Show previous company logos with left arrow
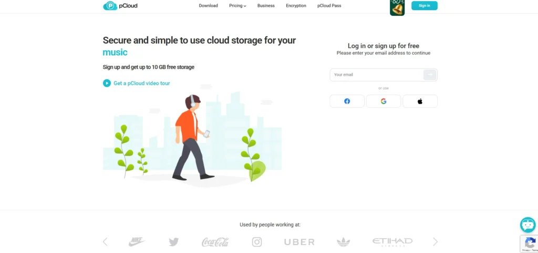The image size is (538, 253). pyautogui.click(x=105, y=241)
